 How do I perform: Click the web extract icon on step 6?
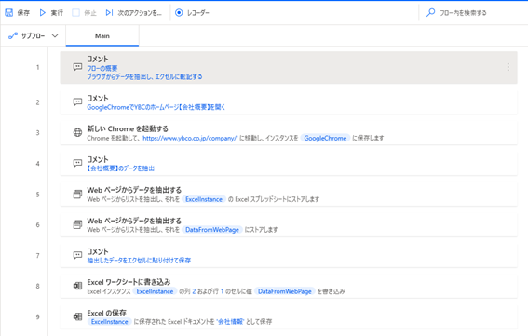(x=77, y=224)
